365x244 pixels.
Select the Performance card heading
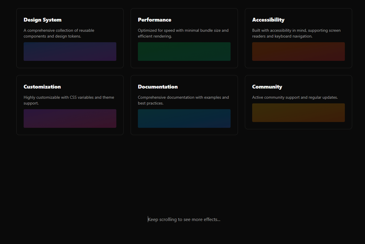coord(154,20)
